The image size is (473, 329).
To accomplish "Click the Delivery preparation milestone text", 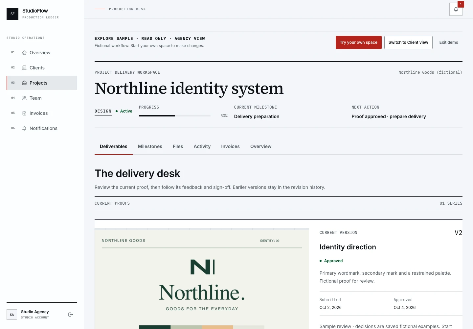I will (x=257, y=116).
